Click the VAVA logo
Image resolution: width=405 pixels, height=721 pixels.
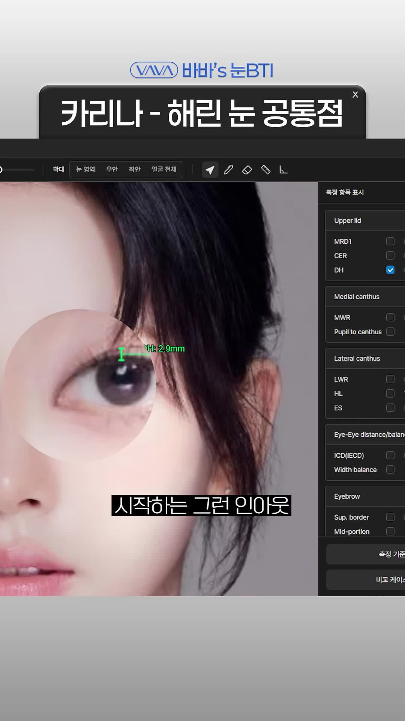point(154,70)
